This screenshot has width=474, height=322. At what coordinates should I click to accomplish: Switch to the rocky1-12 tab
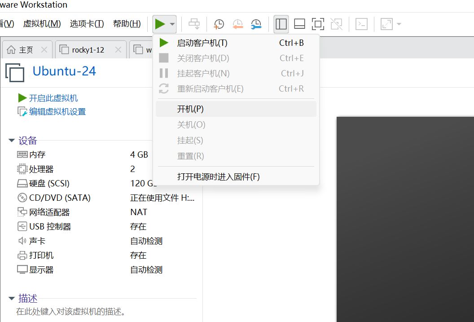(88, 49)
